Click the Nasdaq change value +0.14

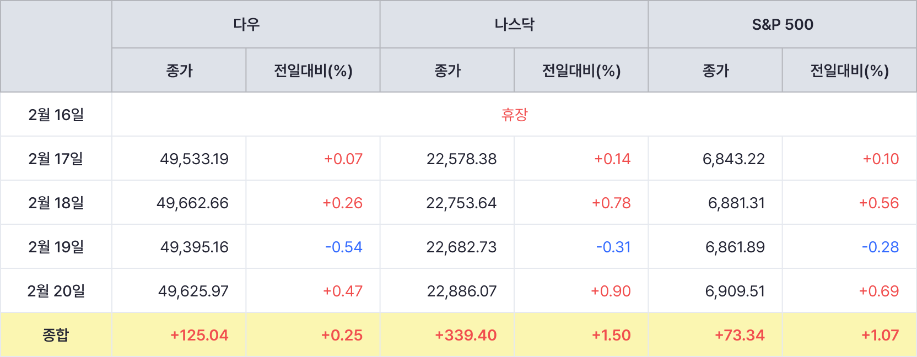pos(612,159)
